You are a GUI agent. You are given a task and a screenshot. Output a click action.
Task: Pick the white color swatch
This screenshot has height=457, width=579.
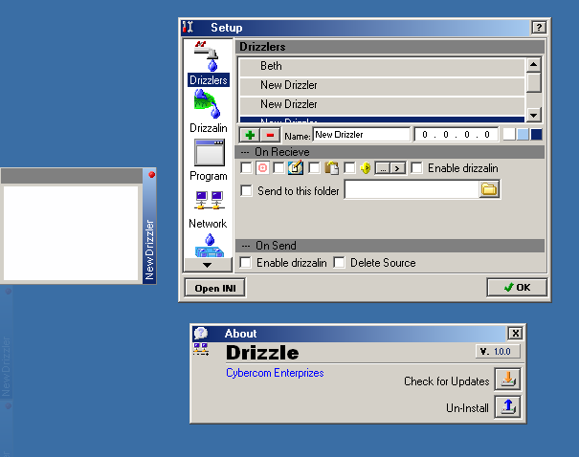point(509,134)
